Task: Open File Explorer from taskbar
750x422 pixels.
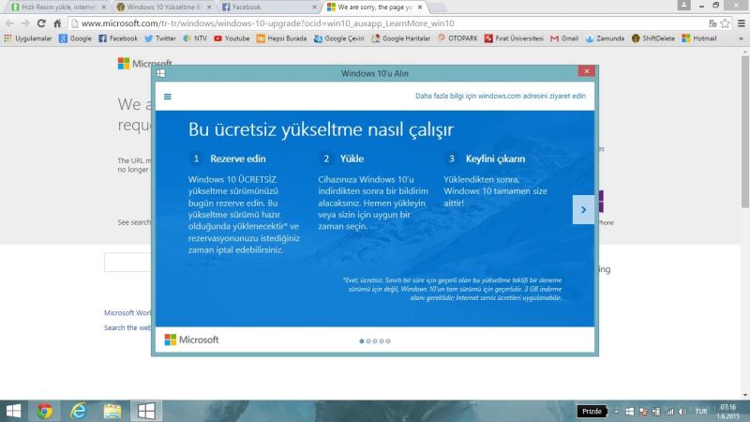Action: pos(112,411)
